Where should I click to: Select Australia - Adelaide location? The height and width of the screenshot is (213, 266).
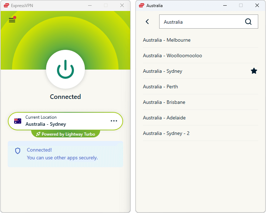point(201,118)
